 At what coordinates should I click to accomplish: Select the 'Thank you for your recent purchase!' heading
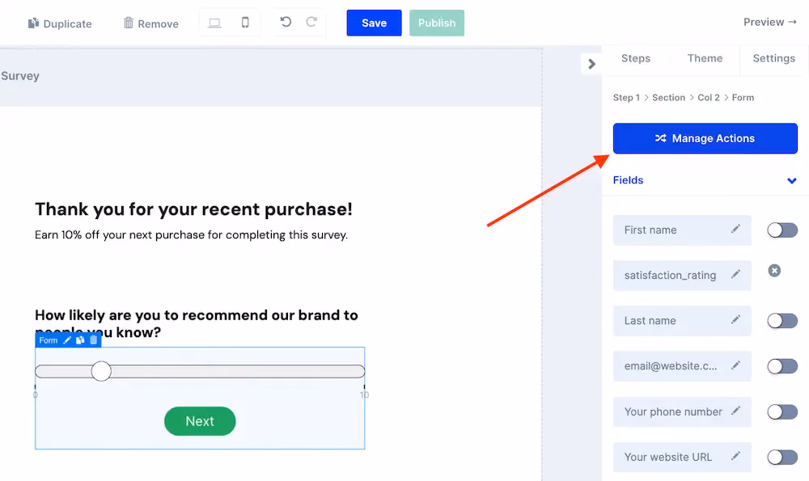point(193,209)
